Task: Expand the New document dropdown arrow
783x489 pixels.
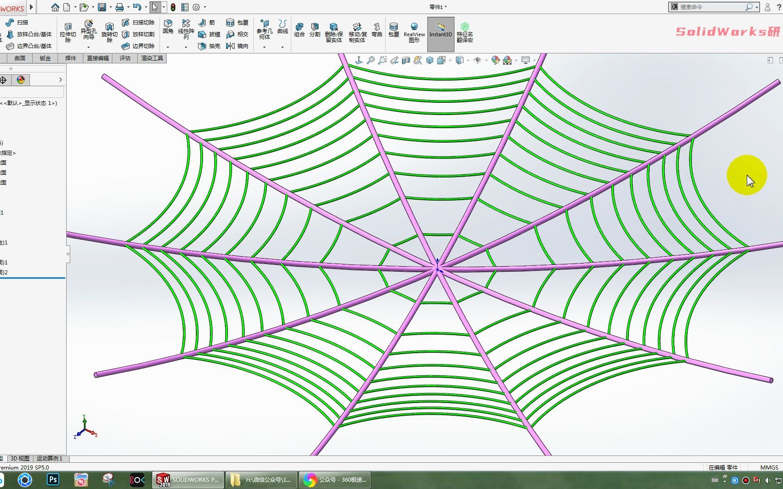Action: point(75,7)
